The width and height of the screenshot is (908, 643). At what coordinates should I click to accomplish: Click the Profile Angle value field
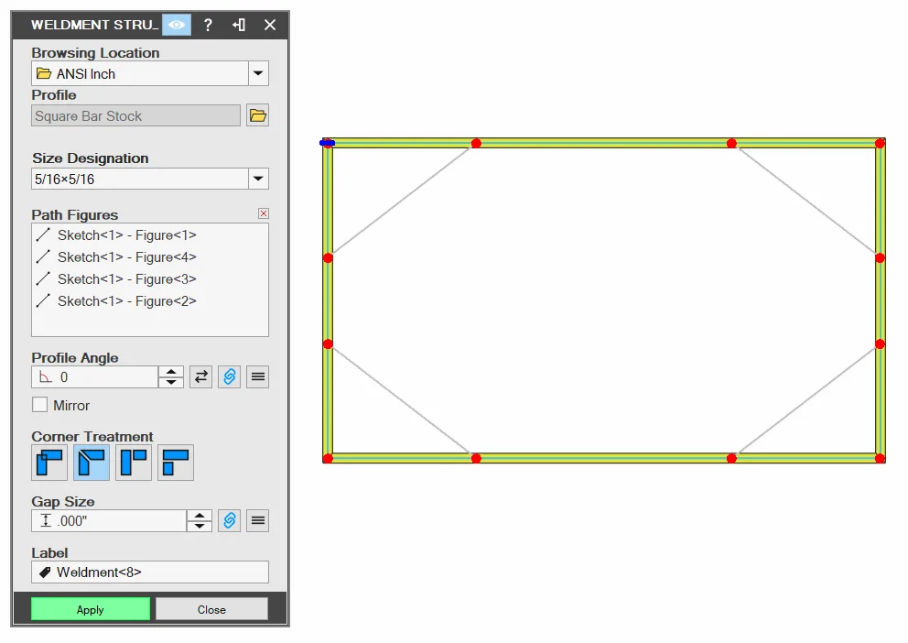[x=95, y=377]
